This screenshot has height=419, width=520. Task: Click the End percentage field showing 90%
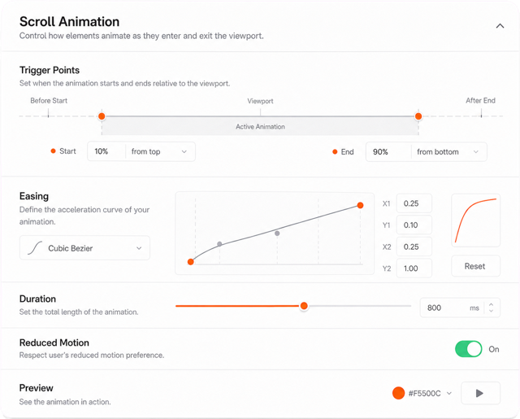(x=388, y=152)
